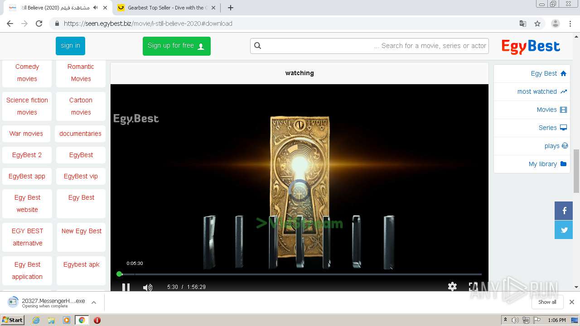This screenshot has height=326, width=580.
Task: Click Show all downloads button
Action: tap(547, 302)
